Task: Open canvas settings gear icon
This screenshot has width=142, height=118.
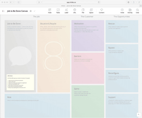Action: (31, 11)
